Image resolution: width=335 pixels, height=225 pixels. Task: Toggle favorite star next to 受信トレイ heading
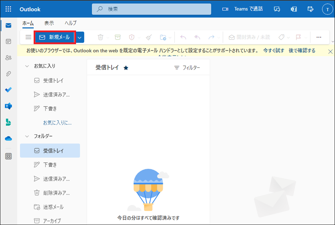pos(126,68)
